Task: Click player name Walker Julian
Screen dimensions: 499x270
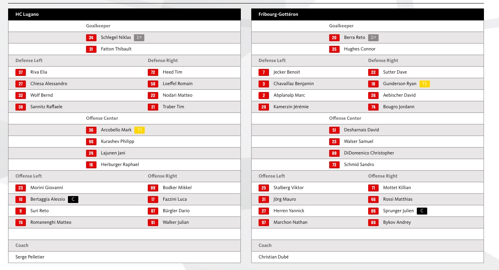Action: 176,222
